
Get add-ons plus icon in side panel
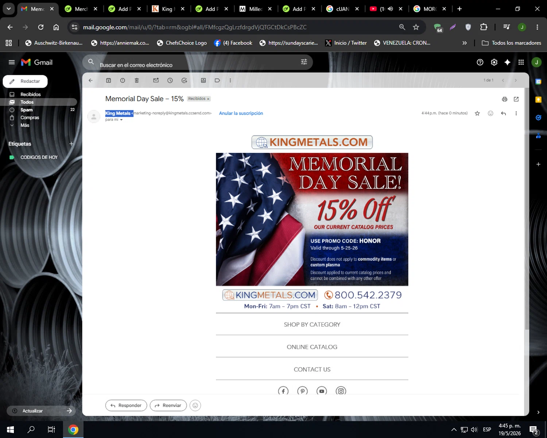(538, 164)
